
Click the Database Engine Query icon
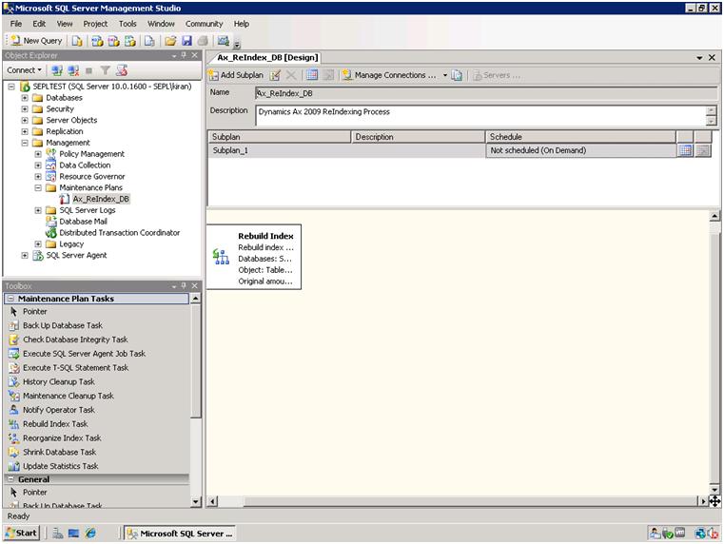(77, 41)
